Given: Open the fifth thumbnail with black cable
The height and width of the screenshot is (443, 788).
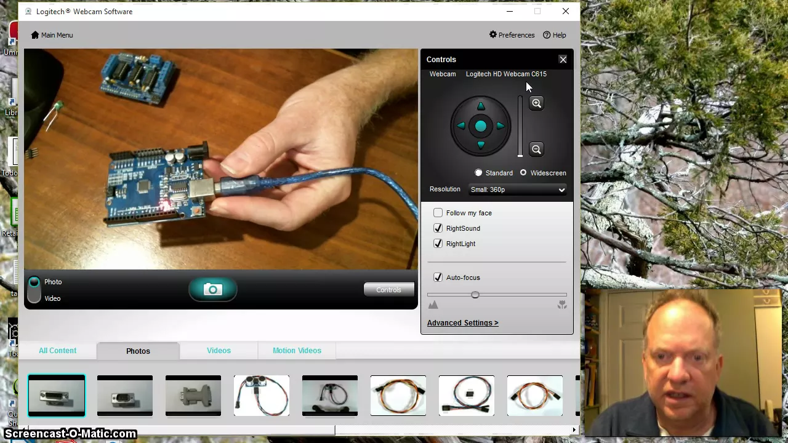Looking at the screenshot, I should pos(330,396).
